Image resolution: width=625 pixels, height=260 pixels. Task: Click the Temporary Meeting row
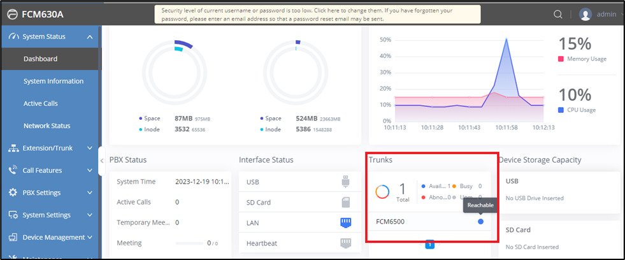coord(170,222)
